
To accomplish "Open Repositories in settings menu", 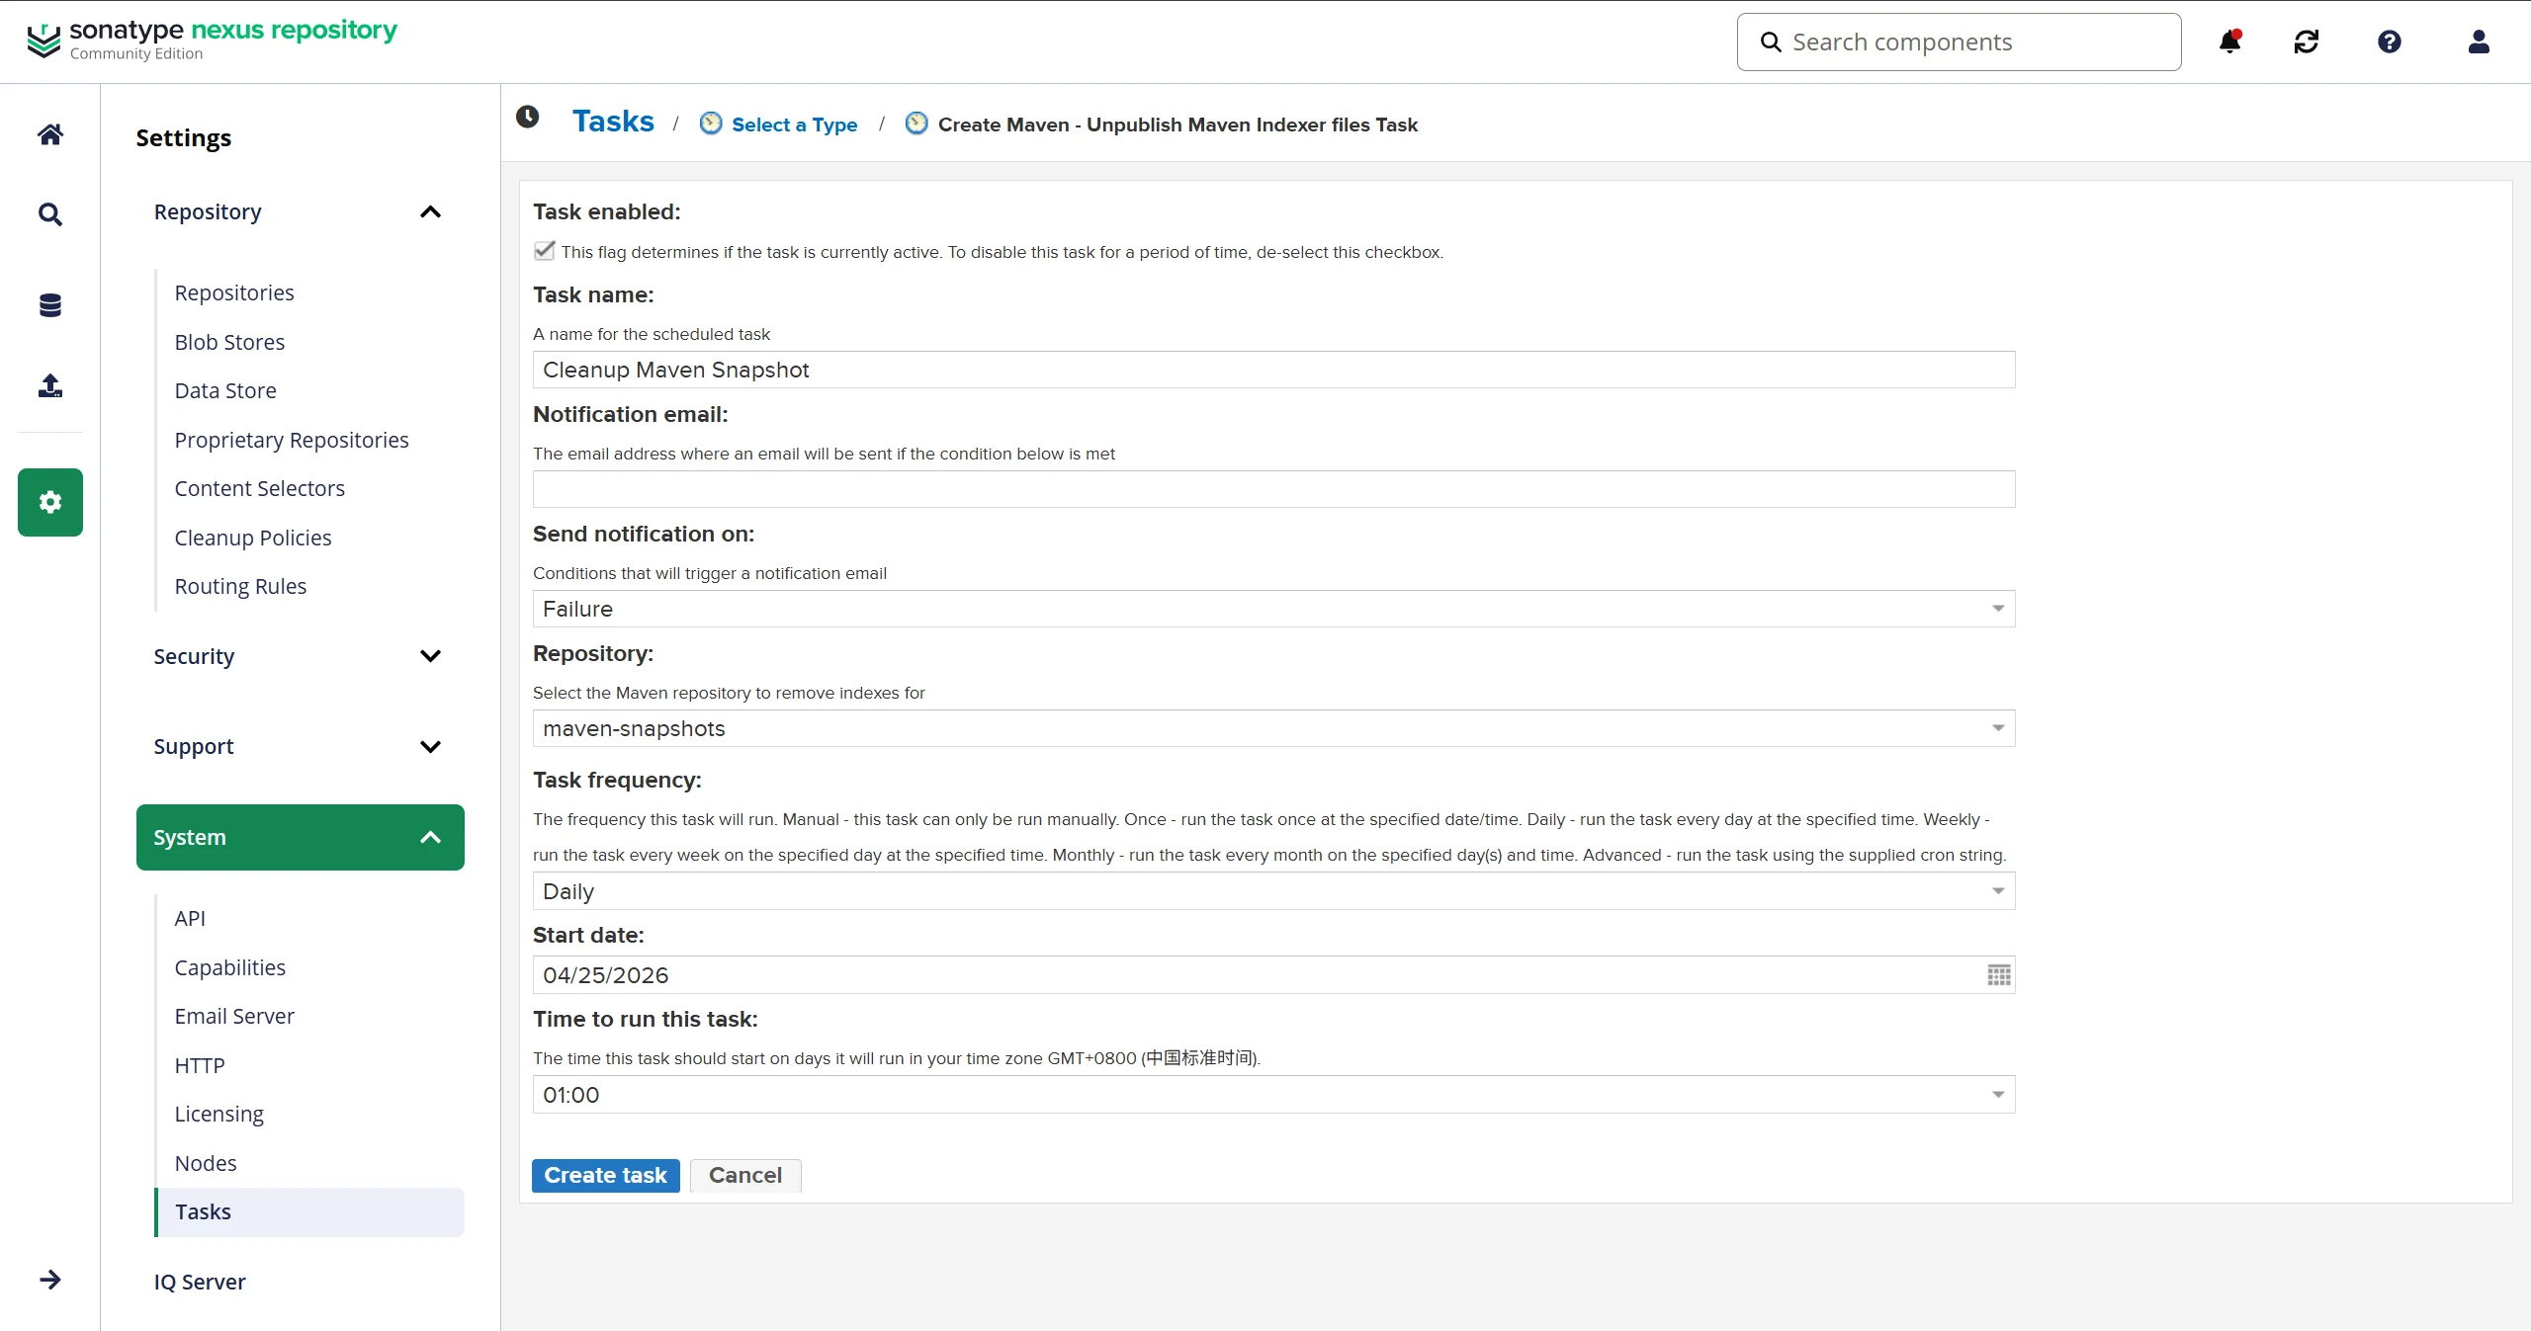I will click(234, 293).
